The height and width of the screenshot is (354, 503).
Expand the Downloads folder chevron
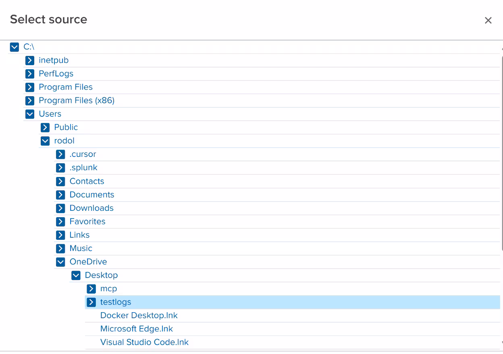[60, 208]
